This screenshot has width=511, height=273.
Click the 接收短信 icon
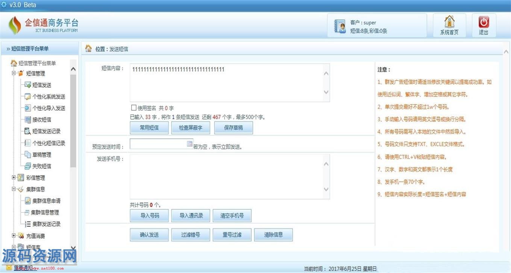[28, 120]
